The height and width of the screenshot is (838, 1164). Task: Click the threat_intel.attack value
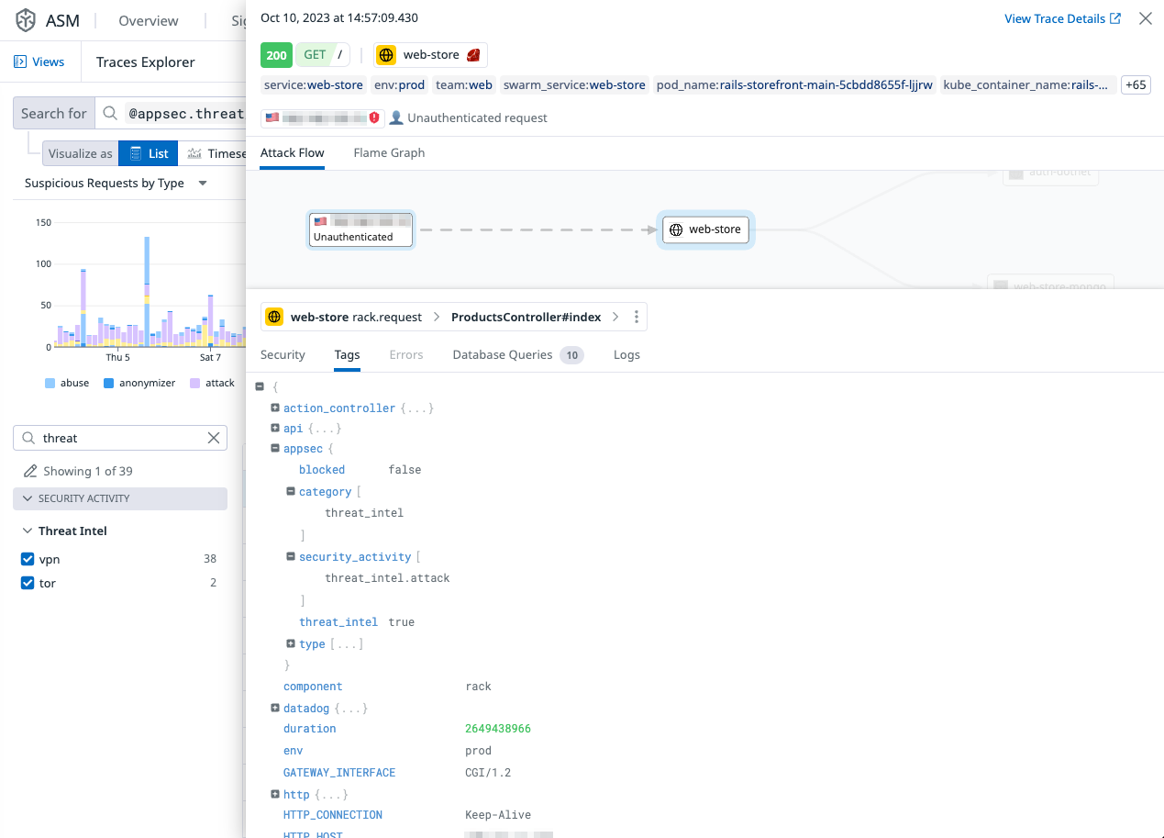tap(387, 578)
